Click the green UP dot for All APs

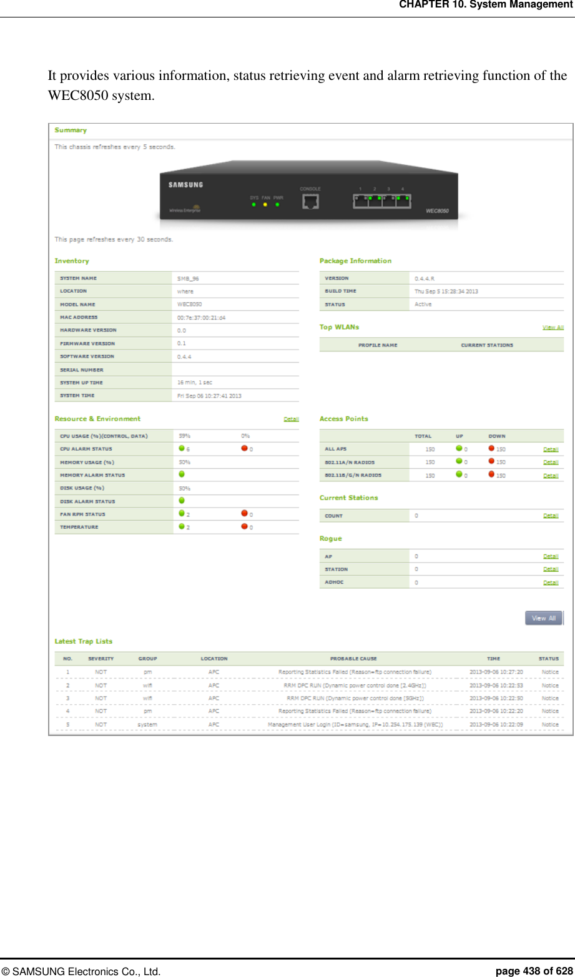[x=459, y=448]
